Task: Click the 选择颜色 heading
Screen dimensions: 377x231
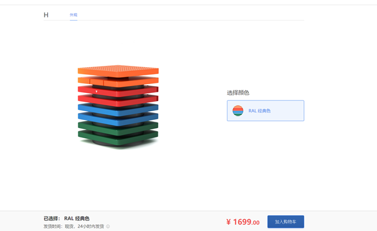Action: pyautogui.click(x=238, y=93)
